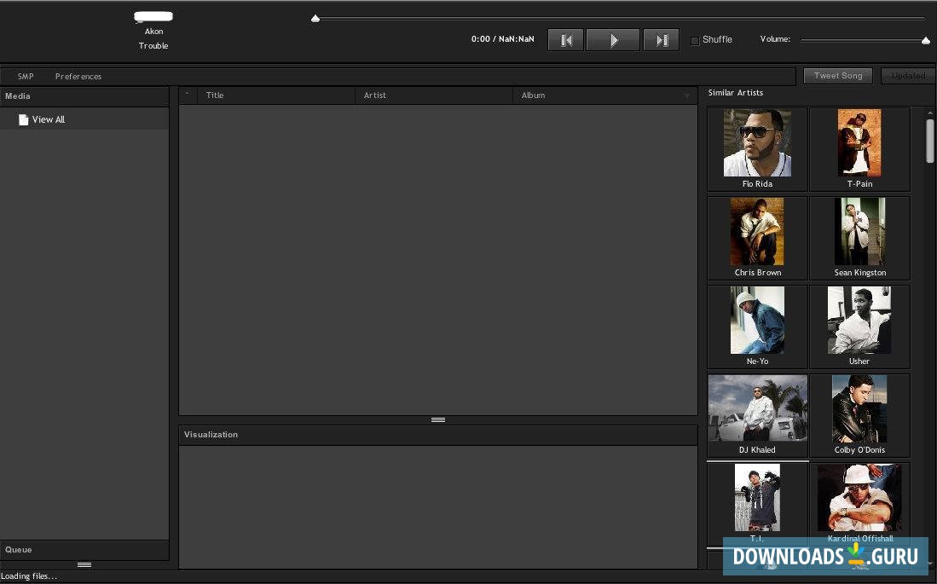The image size is (937, 584).
Task: Sort the list by Artist column
Action: (x=375, y=95)
